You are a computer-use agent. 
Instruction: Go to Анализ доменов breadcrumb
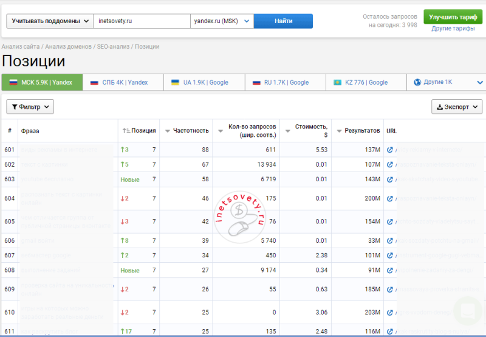tap(68, 47)
